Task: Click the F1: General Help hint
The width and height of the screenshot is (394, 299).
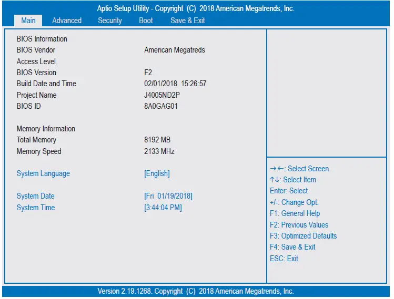Action: point(295,213)
